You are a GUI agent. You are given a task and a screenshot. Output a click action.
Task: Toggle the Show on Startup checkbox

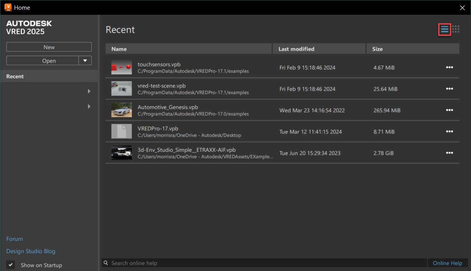pos(10,265)
